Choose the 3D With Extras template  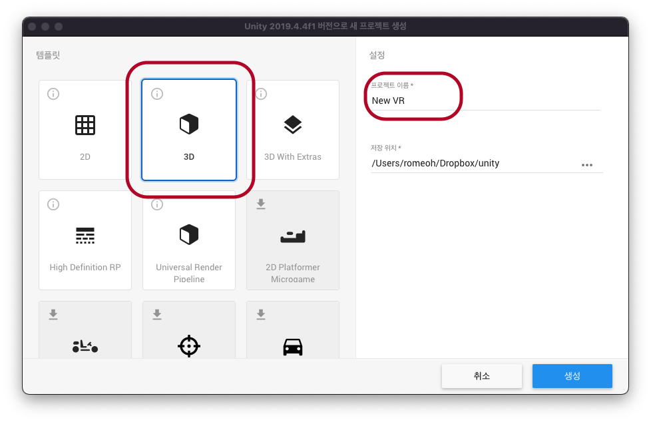click(x=293, y=130)
